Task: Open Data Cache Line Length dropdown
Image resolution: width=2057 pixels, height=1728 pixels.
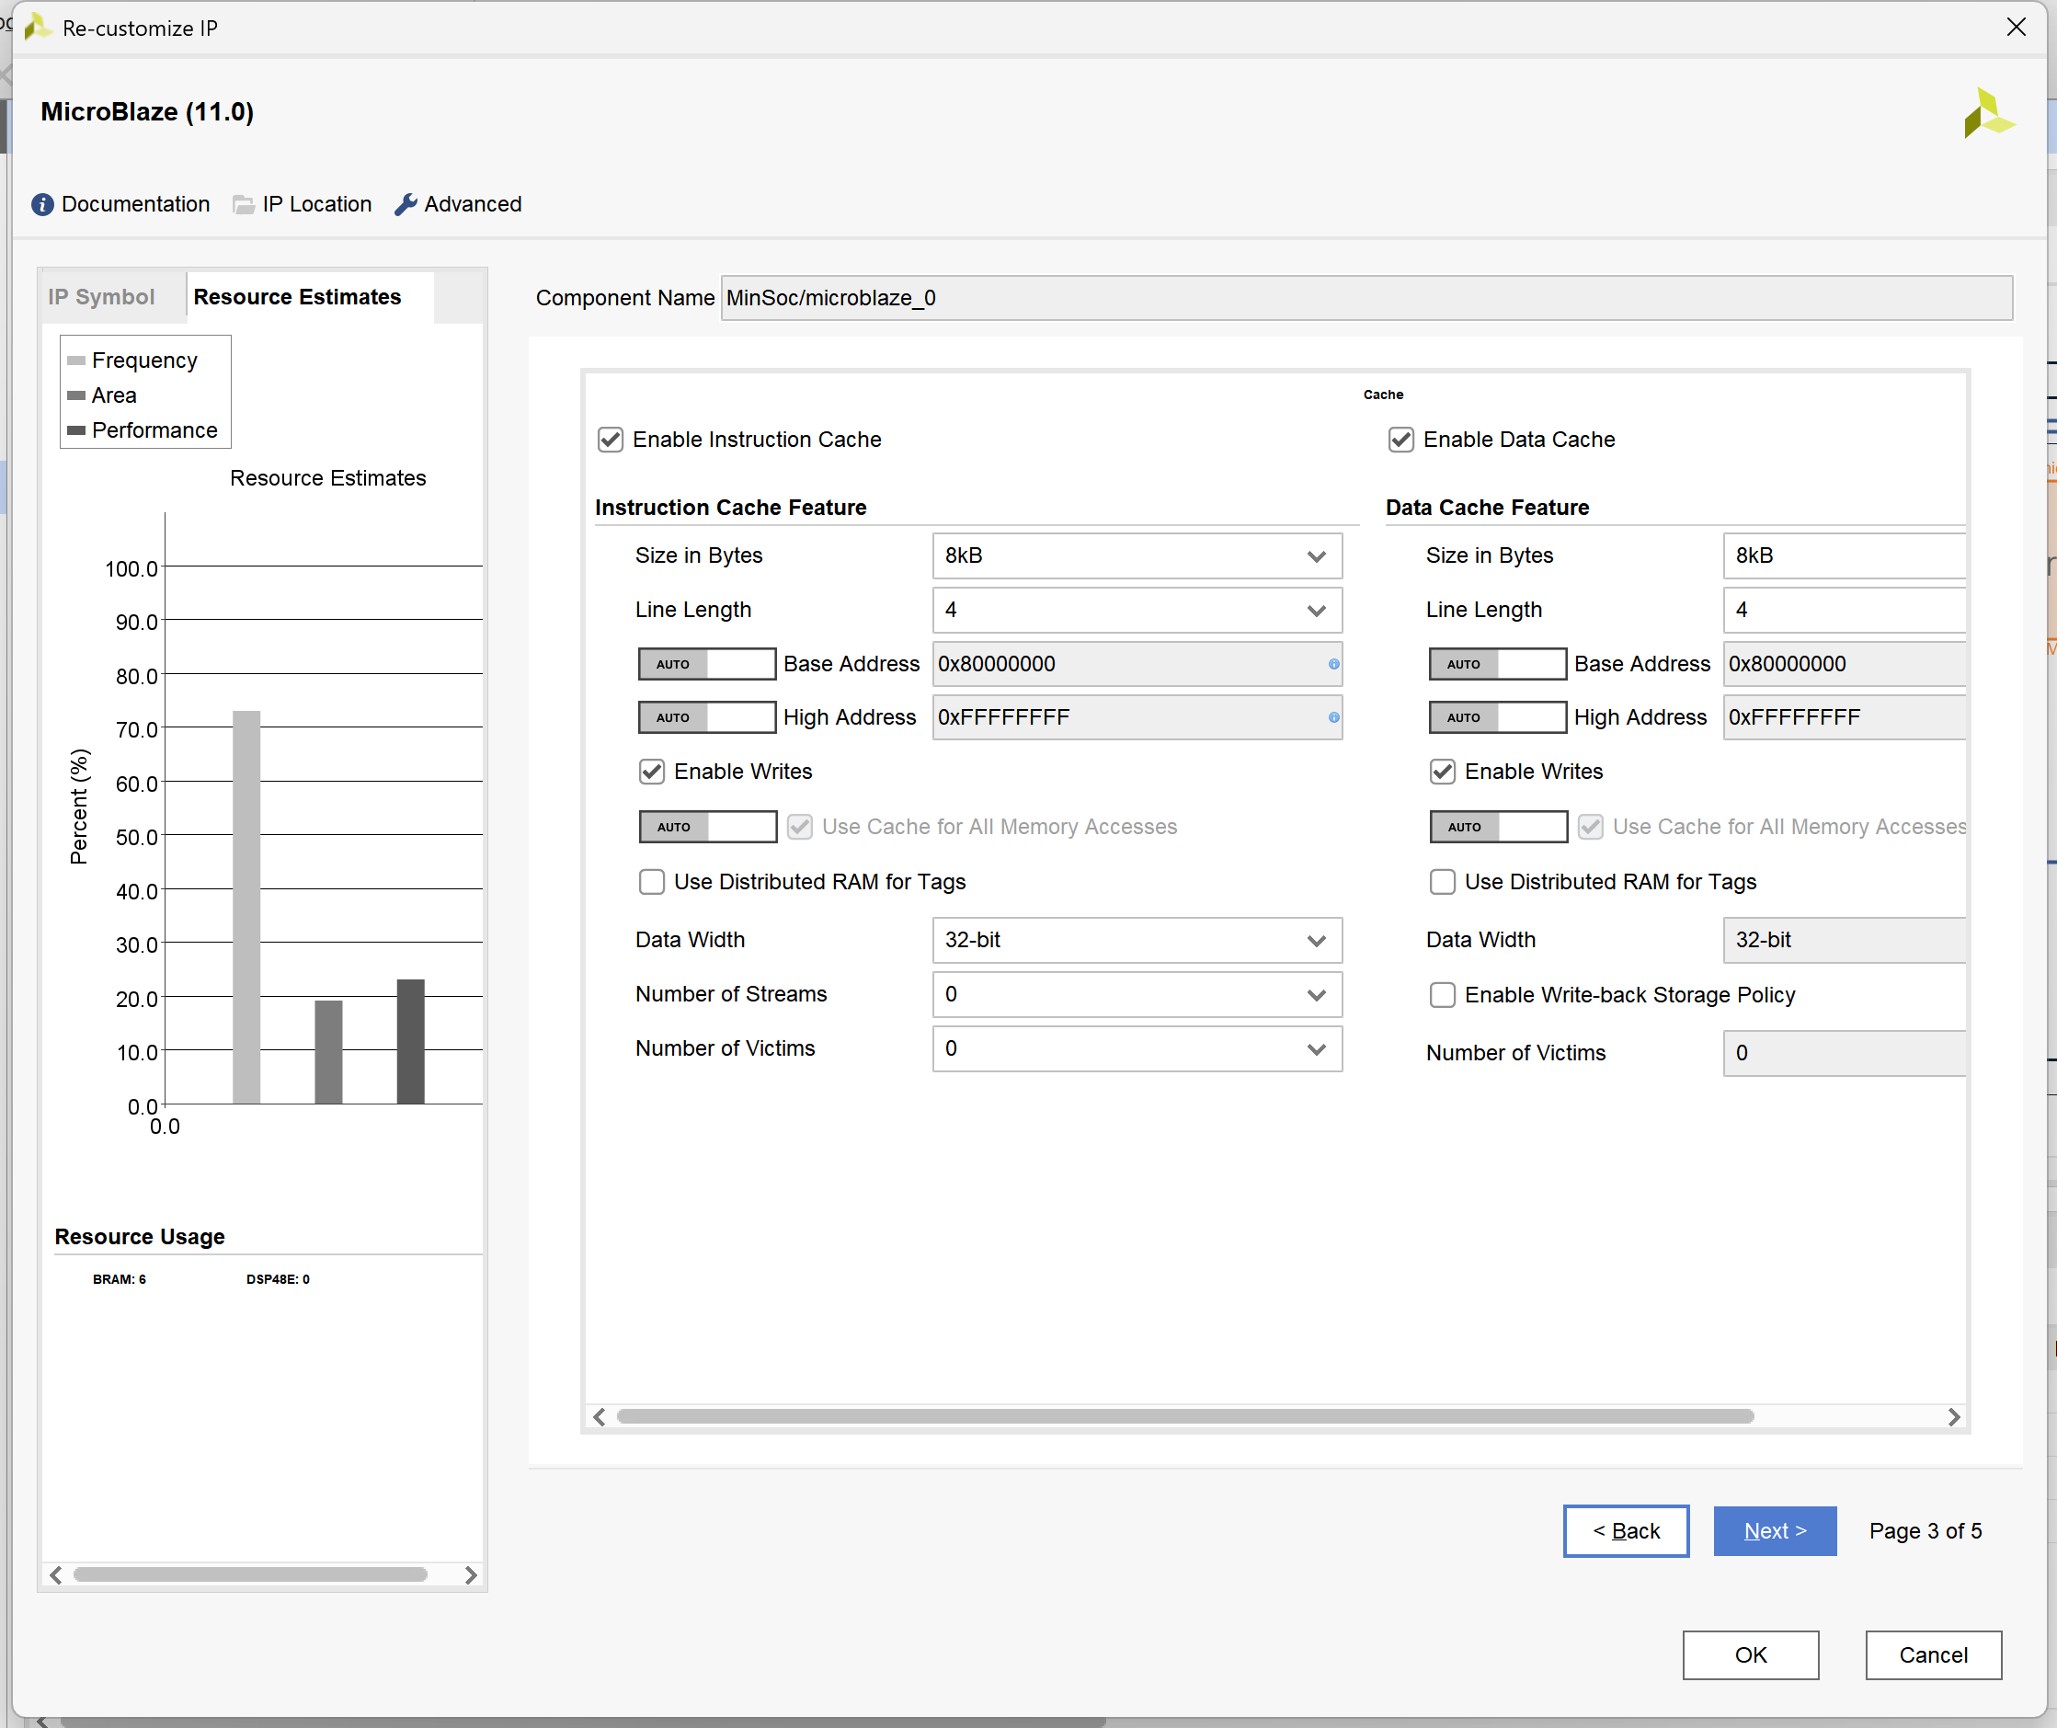Action: (1844, 610)
